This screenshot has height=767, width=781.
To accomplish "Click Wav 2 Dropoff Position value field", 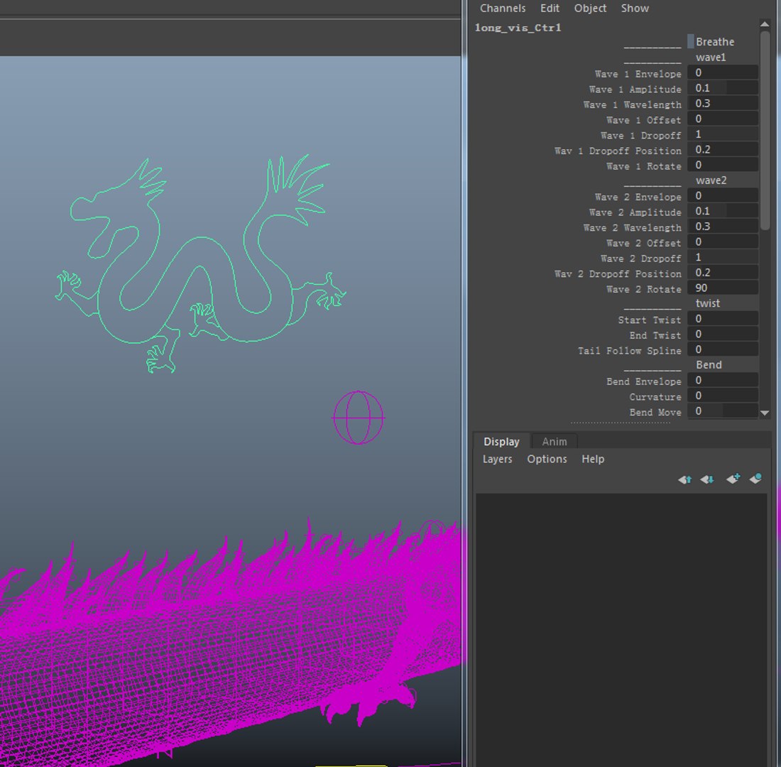I will click(723, 273).
